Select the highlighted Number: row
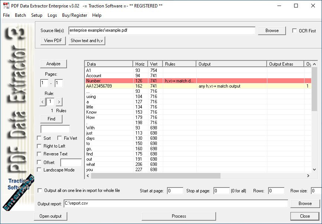The height and width of the screenshot is (224, 322). (x=109, y=81)
